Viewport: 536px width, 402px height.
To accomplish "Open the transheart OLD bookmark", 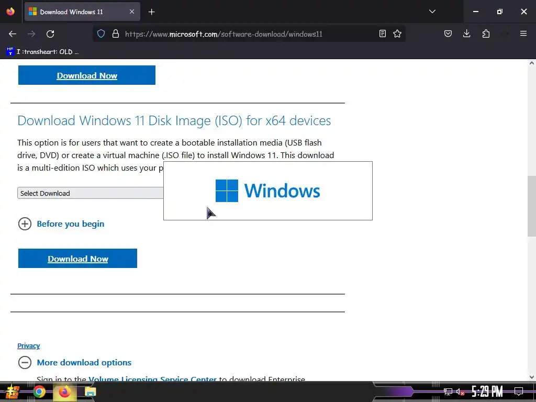I will [42, 52].
